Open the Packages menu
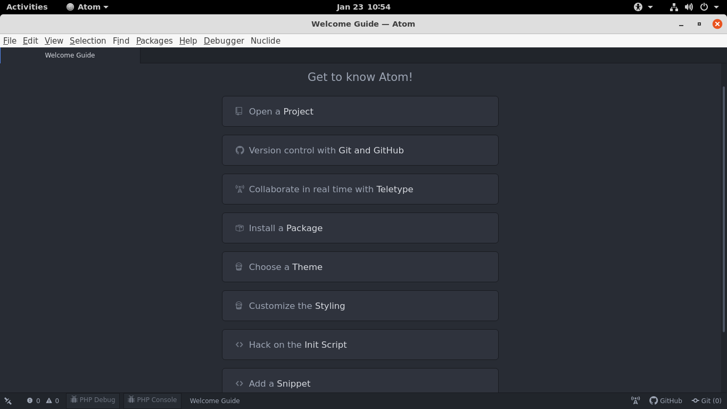The width and height of the screenshot is (727, 409). 154,40
